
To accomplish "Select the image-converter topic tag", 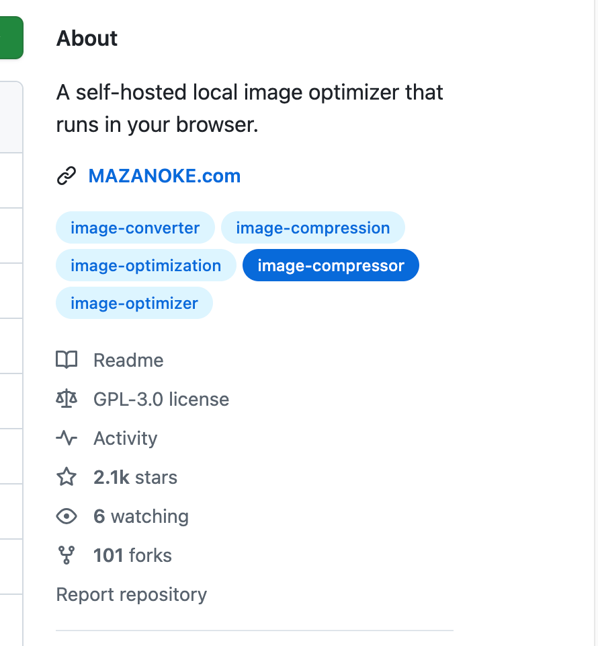I will 135,228.
